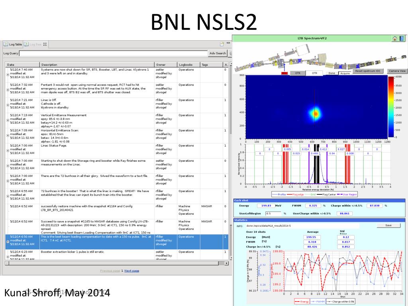Click the Average Charge value 88.426
This screenshot has height=306, width=408.
point(312,247)
